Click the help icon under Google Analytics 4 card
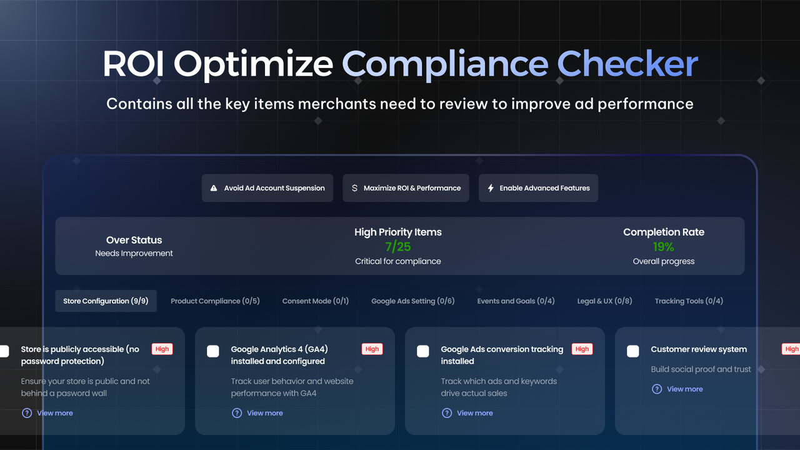The image size is (800, 450). [237, 413]
